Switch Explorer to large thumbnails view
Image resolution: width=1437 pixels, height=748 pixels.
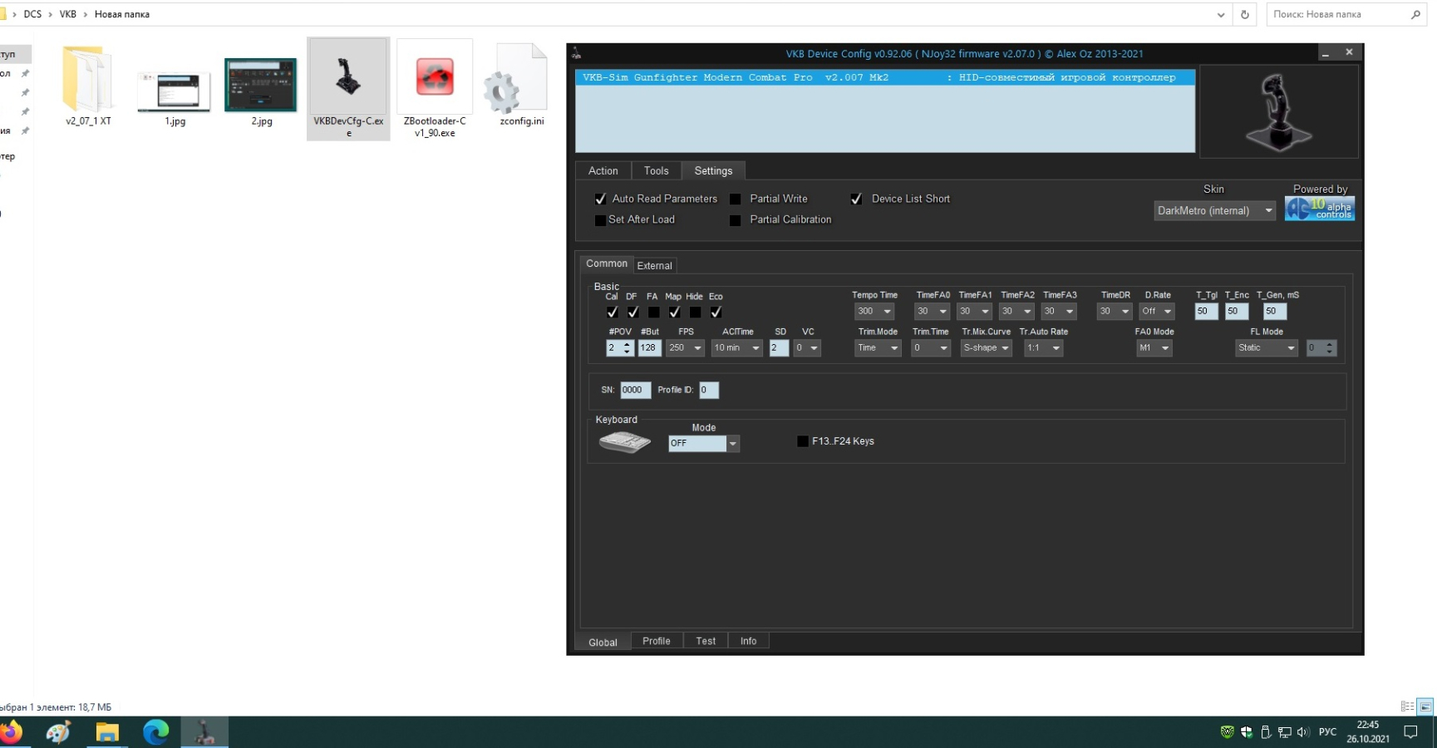[1425, 706]
